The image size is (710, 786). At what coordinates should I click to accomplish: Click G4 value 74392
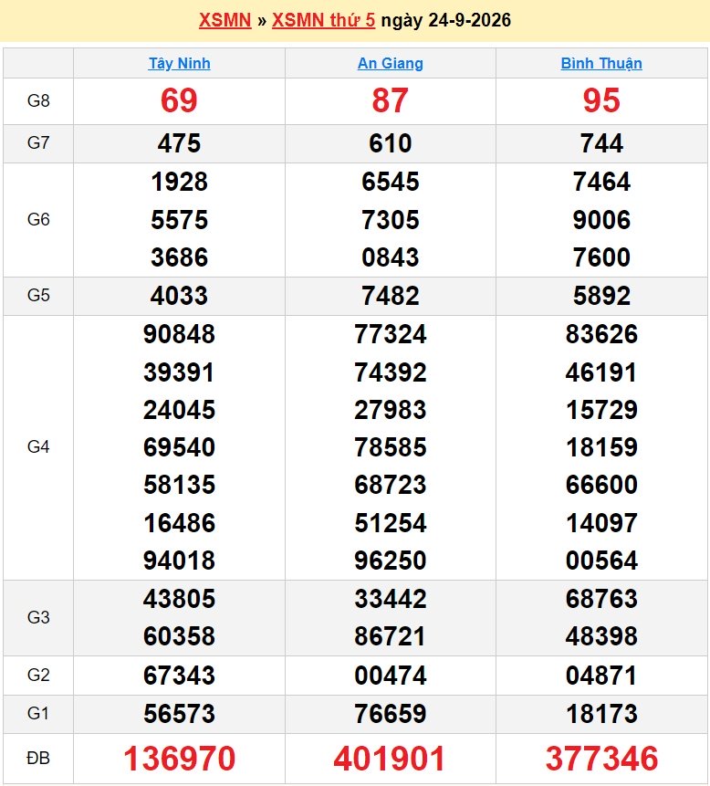391,372
